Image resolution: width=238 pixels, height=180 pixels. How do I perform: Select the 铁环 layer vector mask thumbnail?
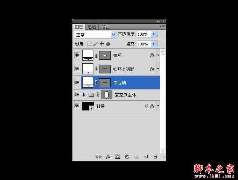[x=105, y=55]
